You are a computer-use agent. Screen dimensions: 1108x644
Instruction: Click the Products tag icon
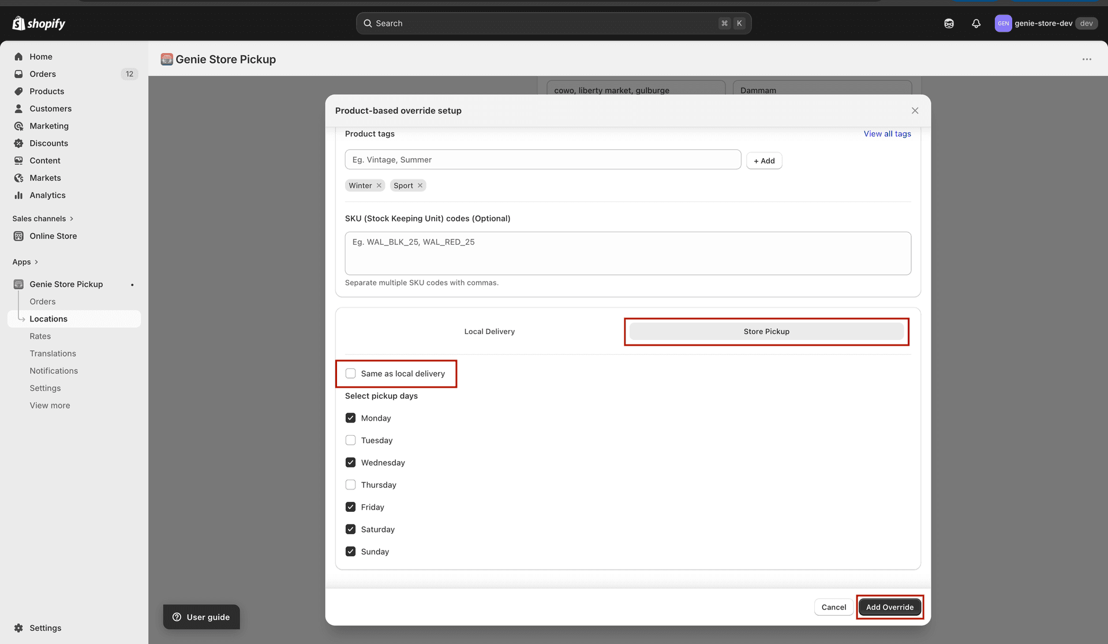(18, 91)
